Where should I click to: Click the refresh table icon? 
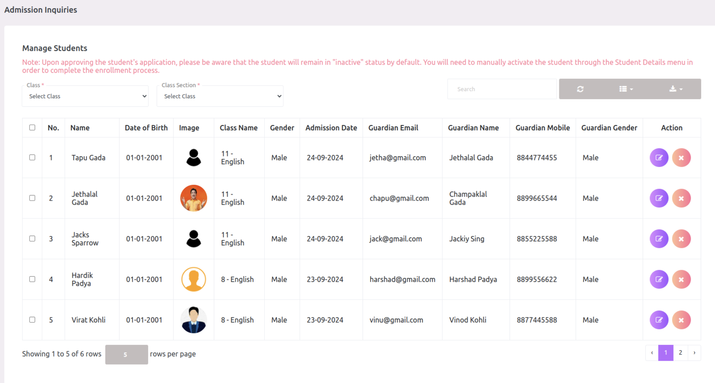click(580, 89)
